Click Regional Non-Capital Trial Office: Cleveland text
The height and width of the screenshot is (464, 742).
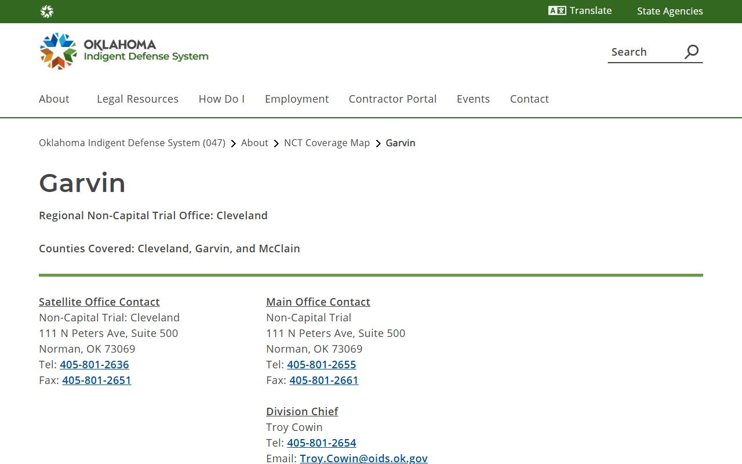pos(153,215)
